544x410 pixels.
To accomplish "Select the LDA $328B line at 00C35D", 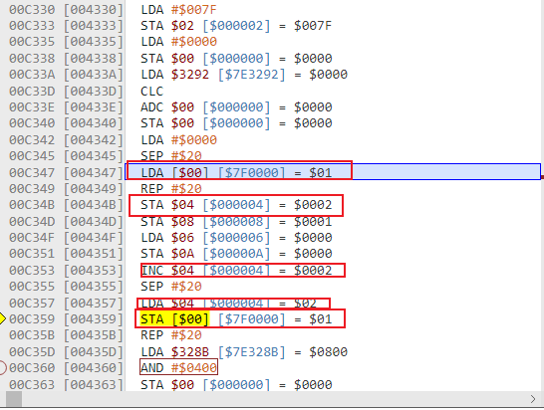I will (244, 351).
